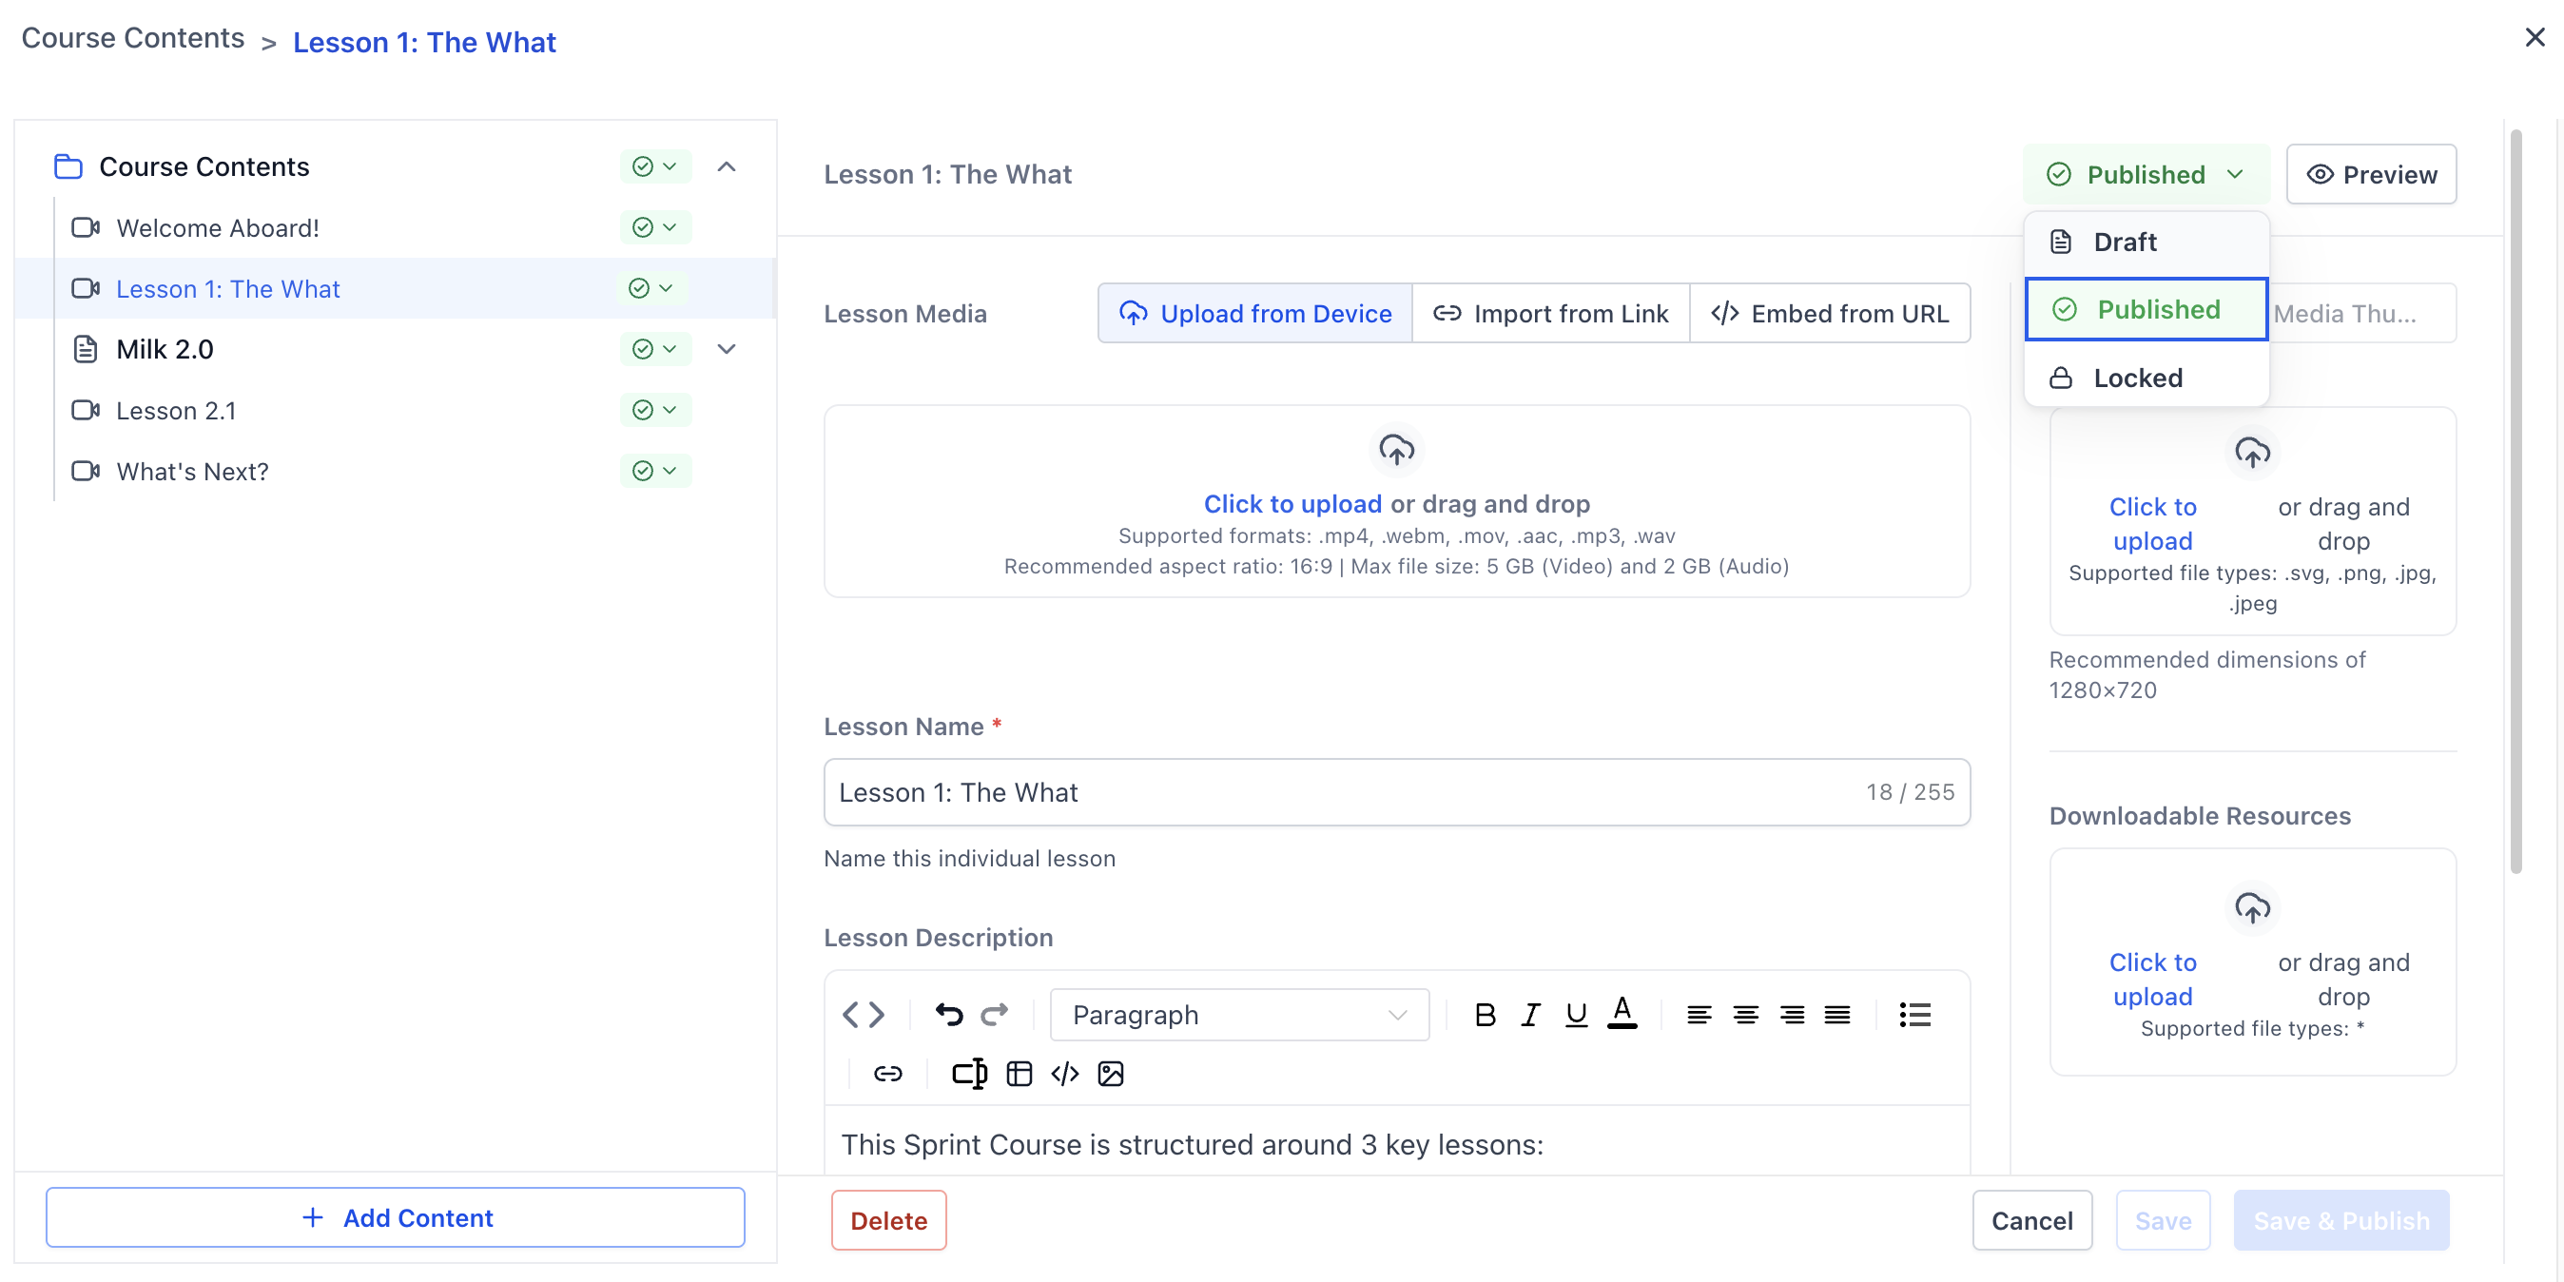
Task: Click the Add Content button
Action: [395, 1217]
